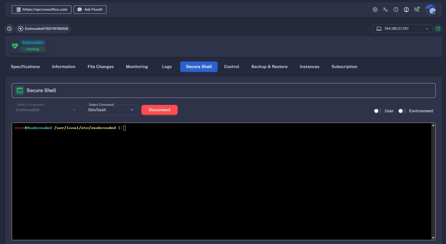Open the Backup & Restore tab
Screen dimensions: 446x244
click(x=269, y=67)
